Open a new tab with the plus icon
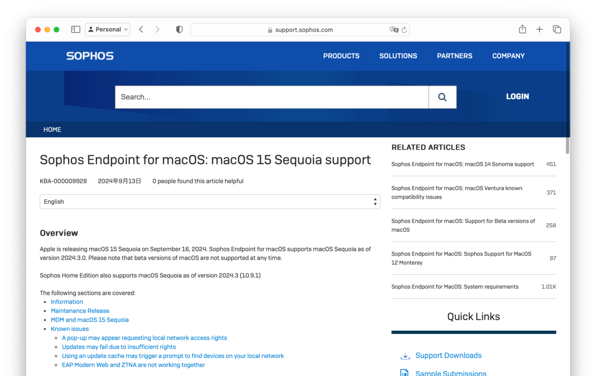 point(539,29)
